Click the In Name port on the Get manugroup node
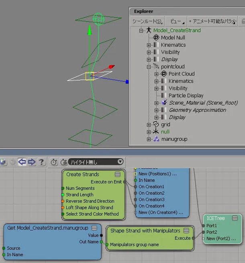The height and width of the screenshot is (263, 245). click(4, 255)
